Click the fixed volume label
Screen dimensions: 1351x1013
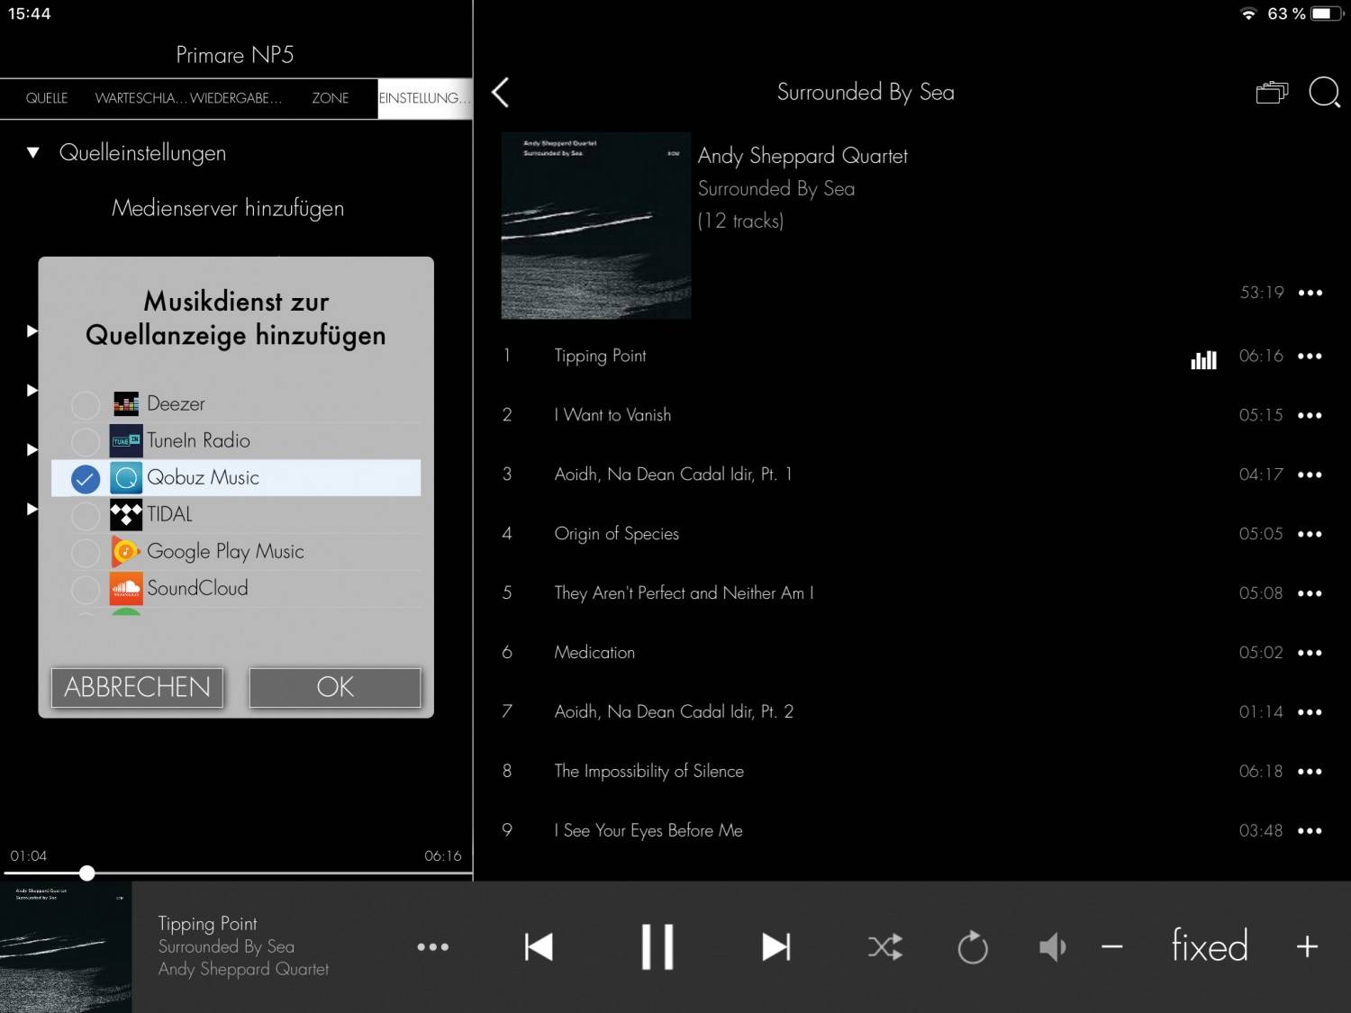click(1210, 946)
